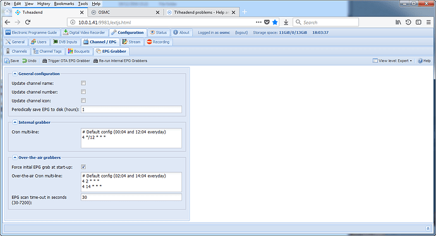Click the Periodically save EPG hours field
Viewport: 436px width, 236px height.
(x=131, y=110)
